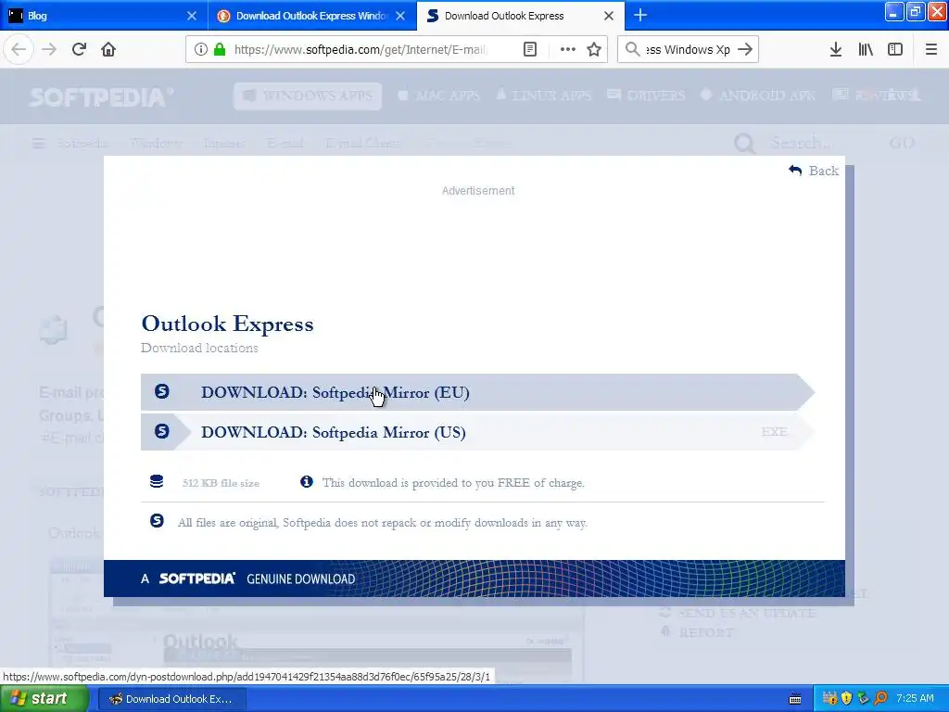Click the keyboard icon in the taskbar
Screen dimensions: 949x712
(x=795, y=699)
